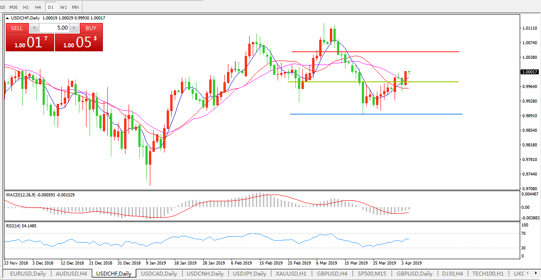Go to the SP500,M15 chart tab
541x280 pixels.
372,274
